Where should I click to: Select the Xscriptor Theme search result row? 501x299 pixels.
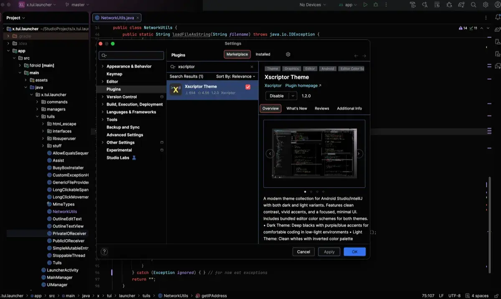[x=213, y=89]
